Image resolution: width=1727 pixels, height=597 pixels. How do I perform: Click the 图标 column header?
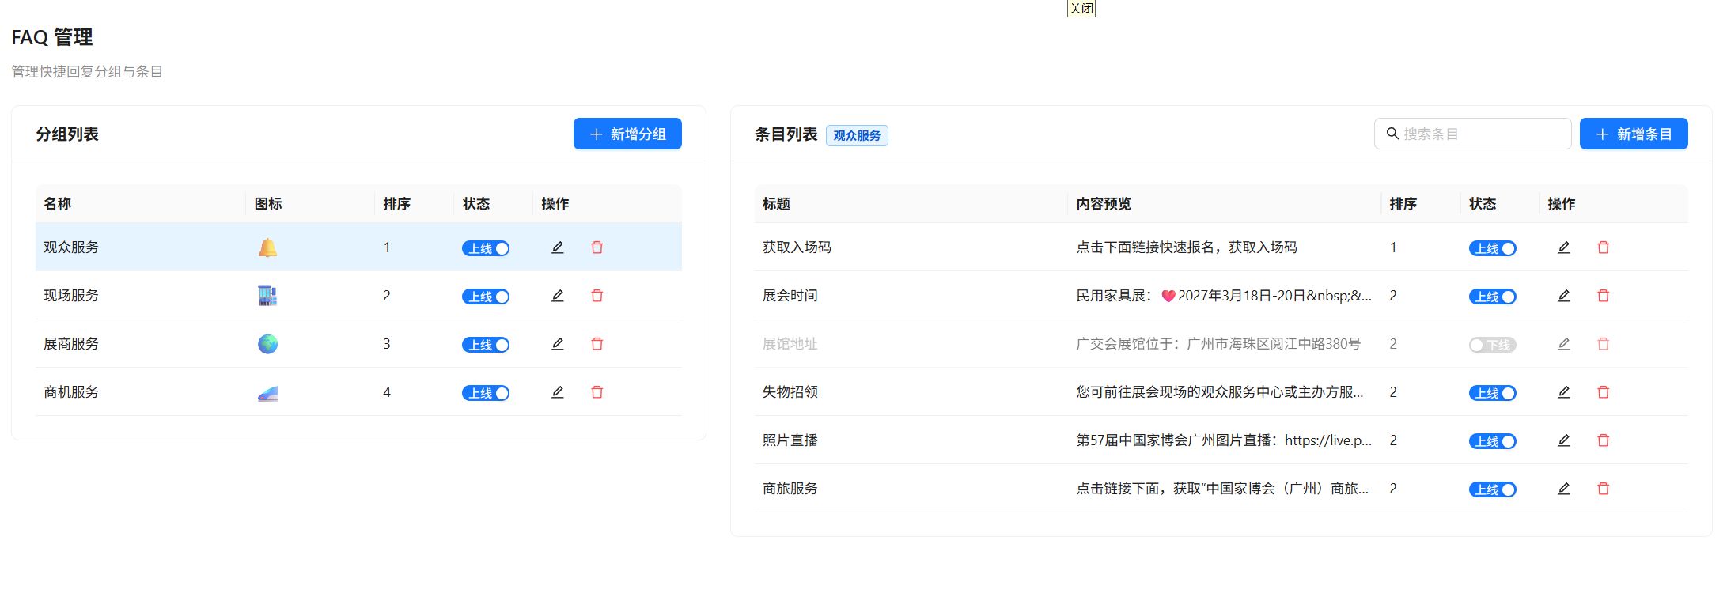pyautogui.click(x=268, y=204)
